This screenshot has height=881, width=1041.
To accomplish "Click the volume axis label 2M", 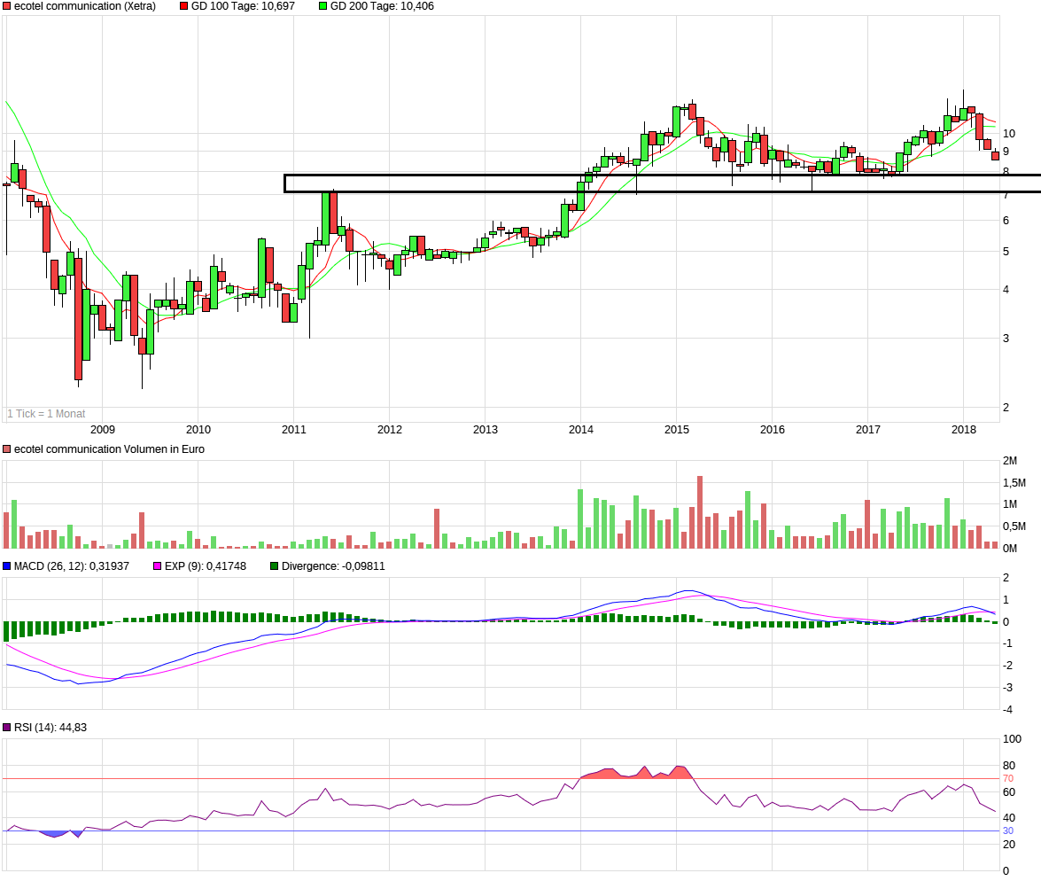I will pos(1010,460).
